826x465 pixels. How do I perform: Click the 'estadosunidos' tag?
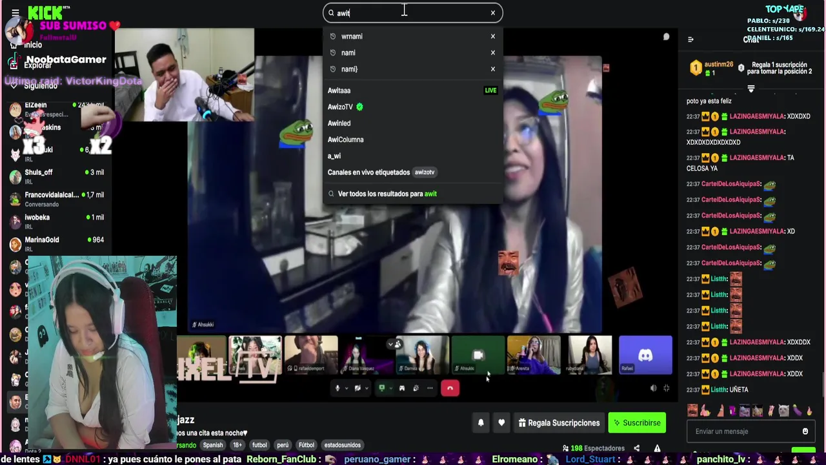(x=343, y=445)
